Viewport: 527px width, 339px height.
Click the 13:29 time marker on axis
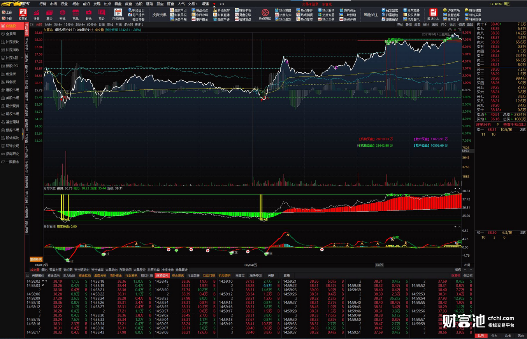[x=379, y=265]
